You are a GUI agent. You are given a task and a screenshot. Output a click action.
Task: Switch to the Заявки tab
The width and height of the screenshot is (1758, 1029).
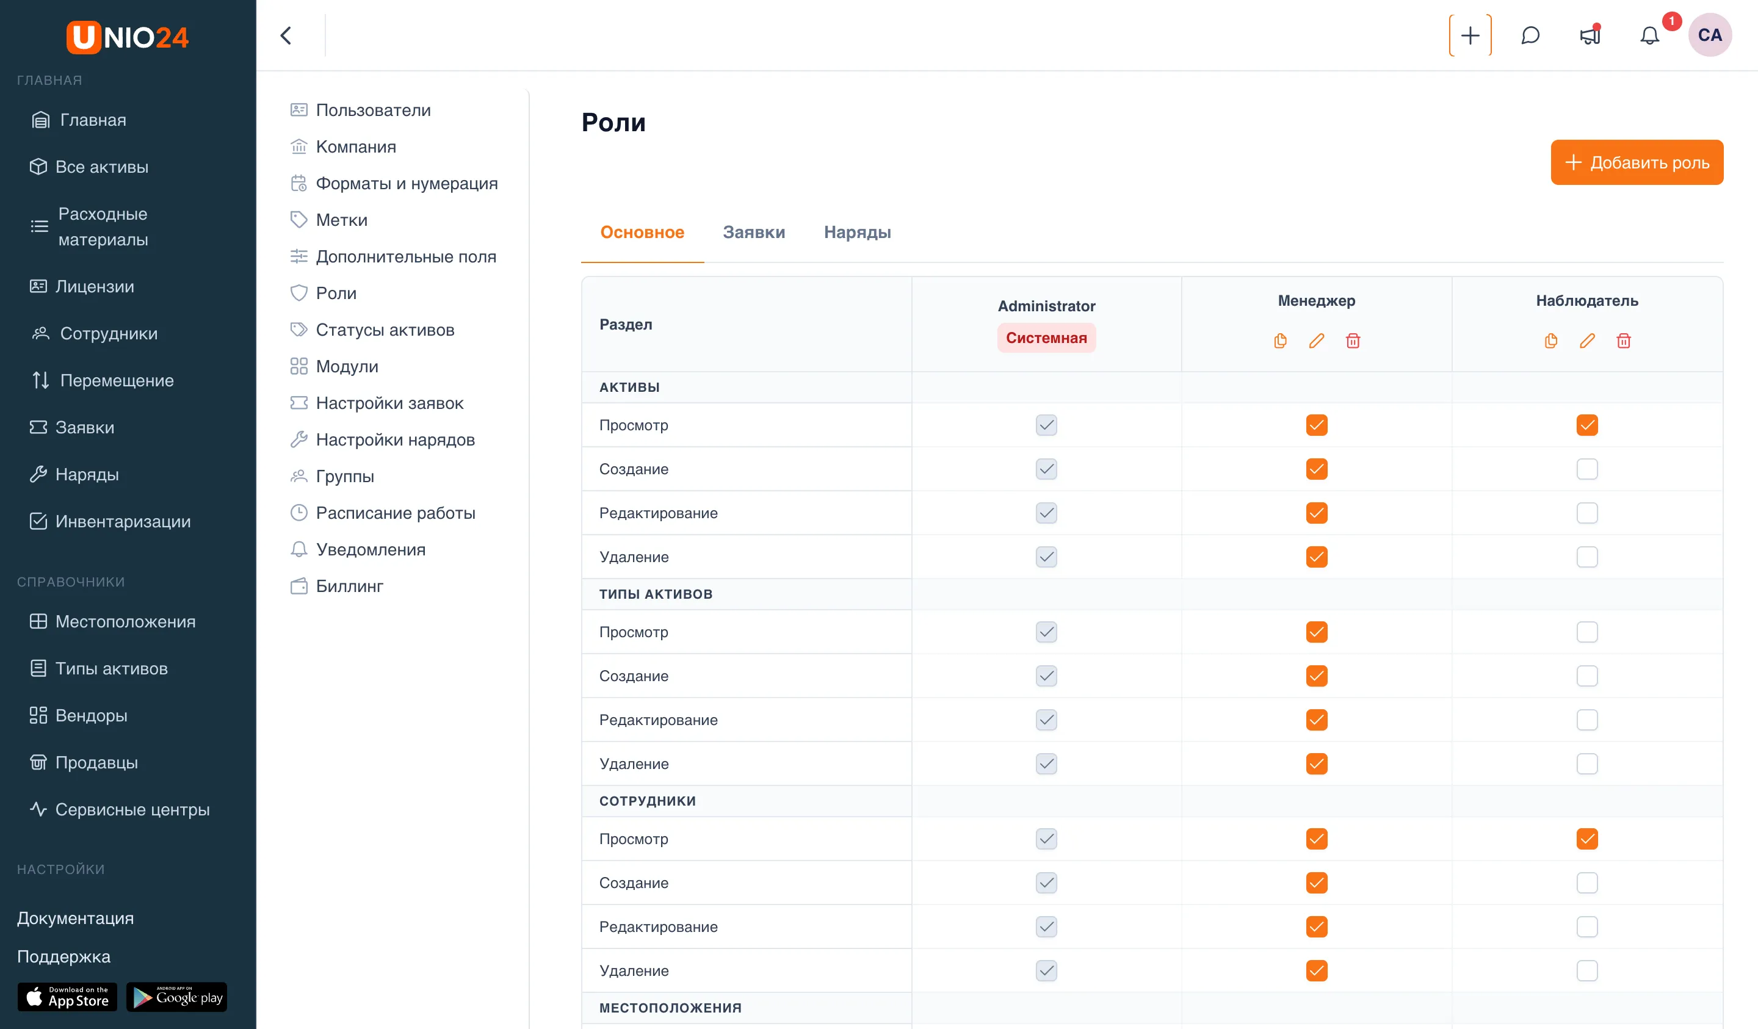[753, 233]
